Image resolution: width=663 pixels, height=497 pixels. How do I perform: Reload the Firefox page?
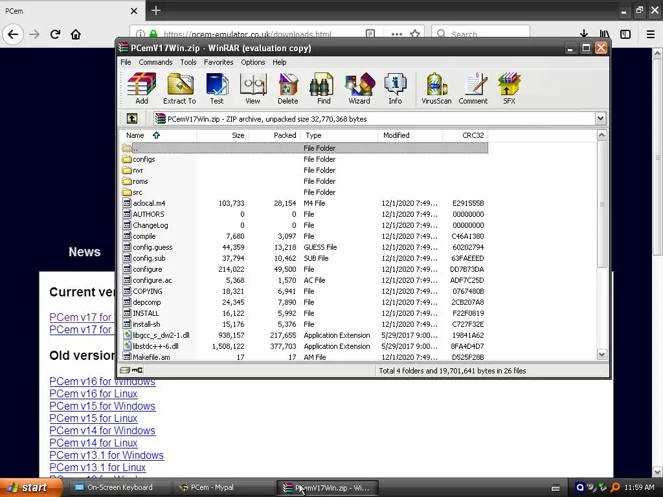[x=55, y=34]
